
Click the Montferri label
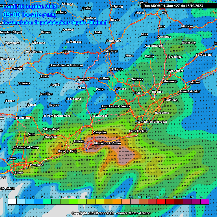(x=51, y=137)
